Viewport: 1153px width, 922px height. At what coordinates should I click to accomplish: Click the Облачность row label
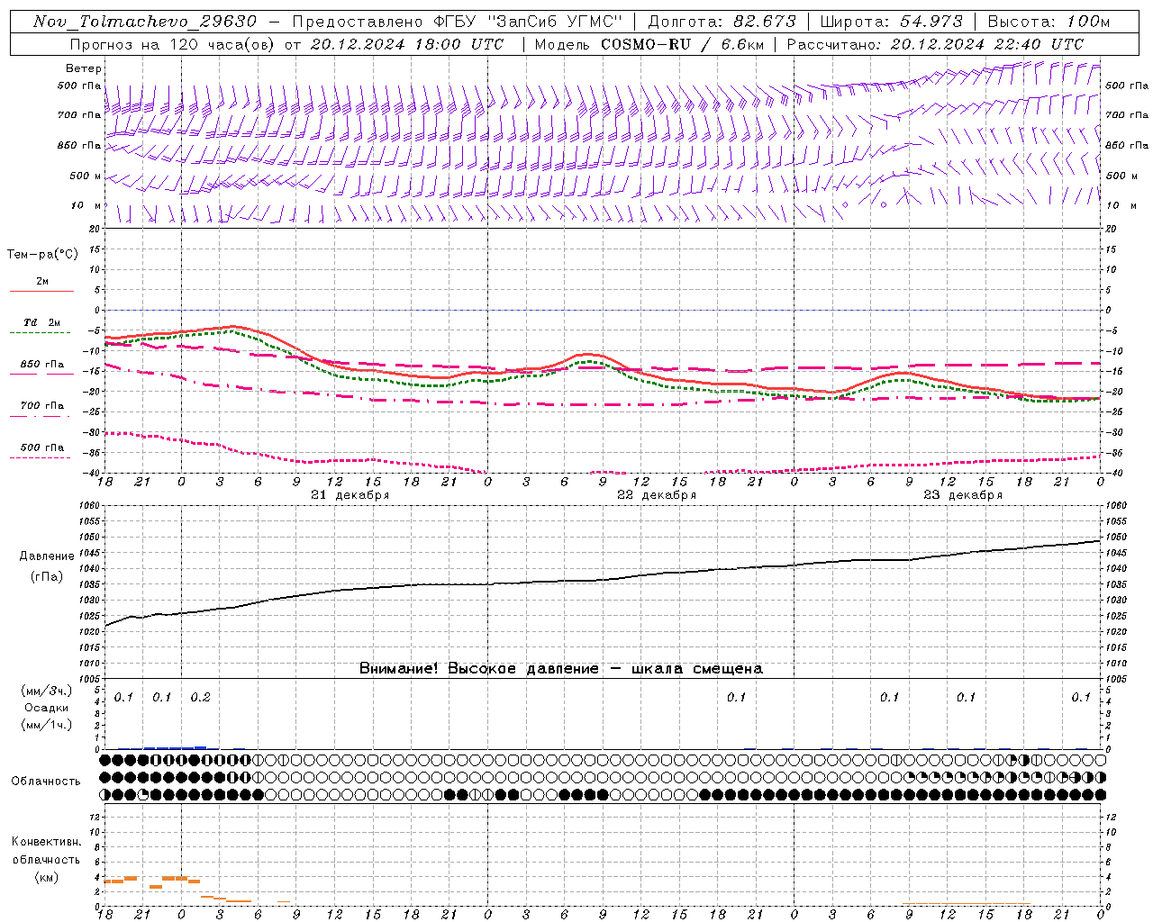(46, 782)
